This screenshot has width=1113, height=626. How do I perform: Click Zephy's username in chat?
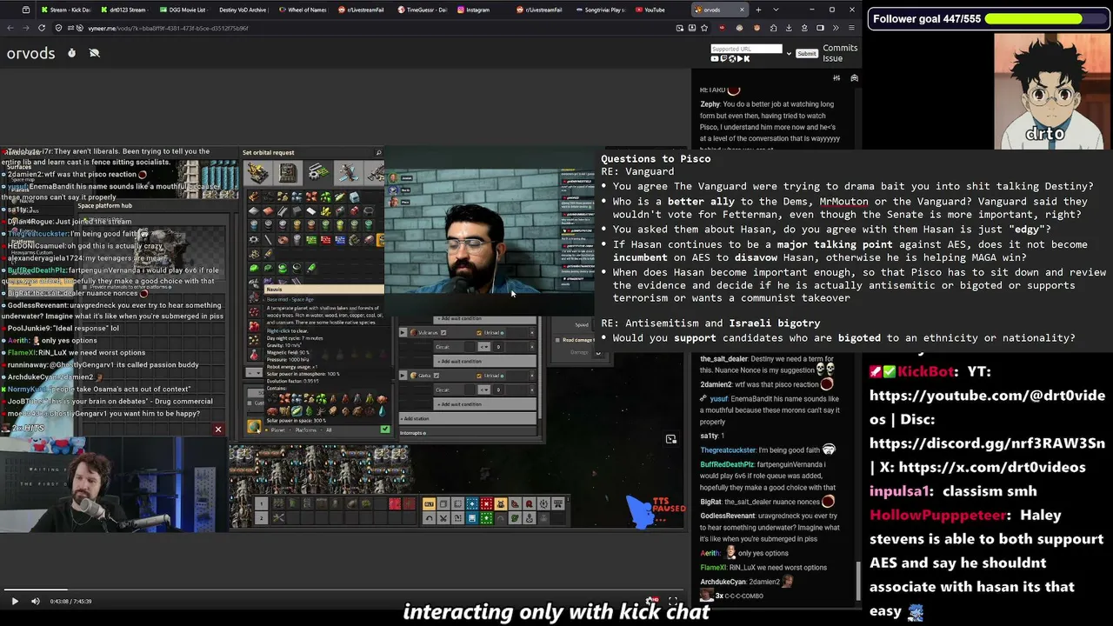click(x=711, y=104)
